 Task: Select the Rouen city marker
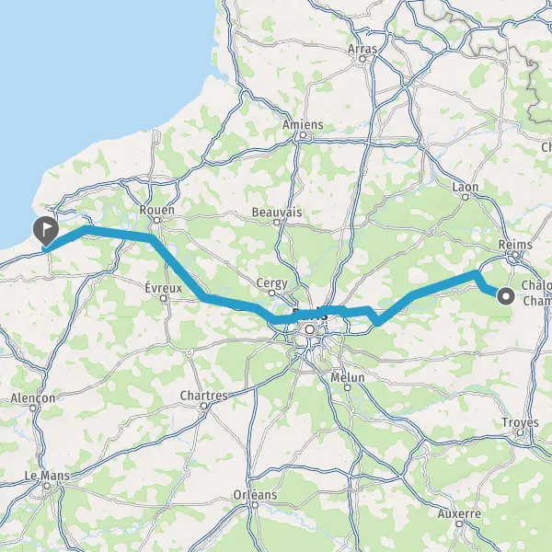pos(157,221)
